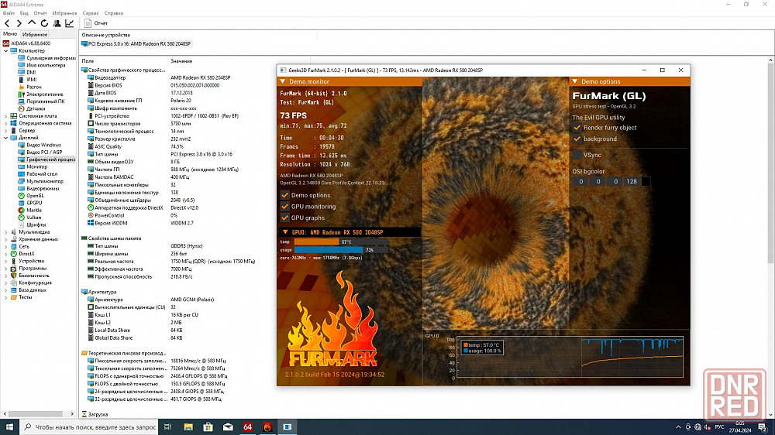Open the user icon in AIDA64 toolbar
The width and height of the screenshot is (775, 435).
(57, 23)
